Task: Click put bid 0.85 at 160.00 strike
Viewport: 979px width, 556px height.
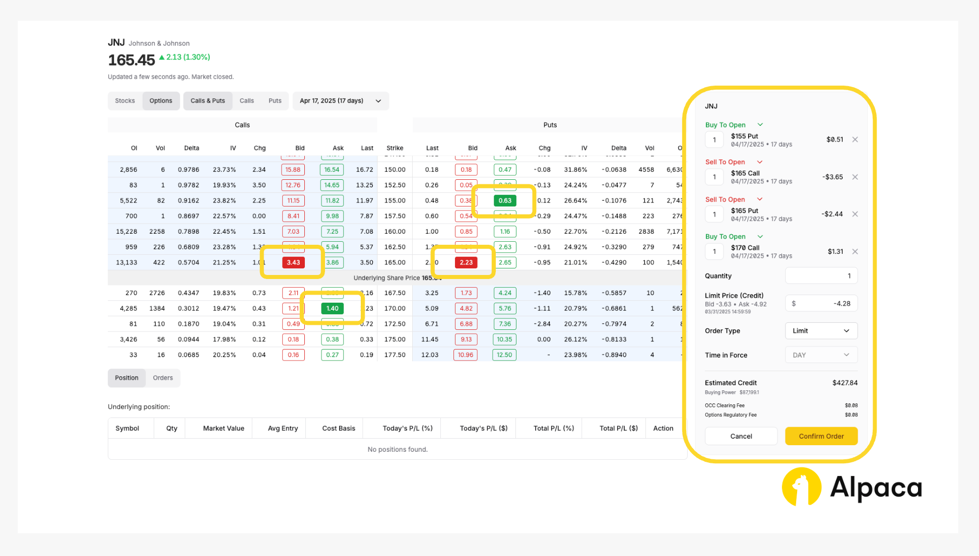Action: 466,232
